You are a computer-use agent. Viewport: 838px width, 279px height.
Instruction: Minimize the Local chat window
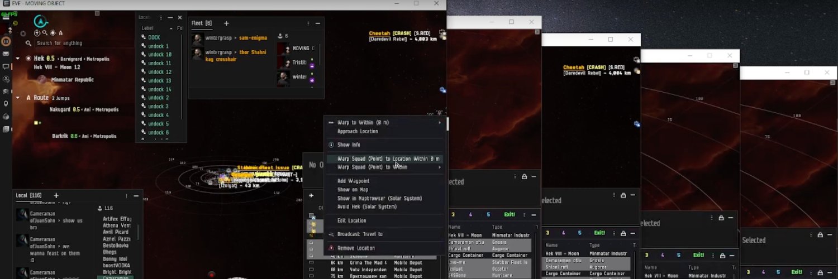click(136, 196)
